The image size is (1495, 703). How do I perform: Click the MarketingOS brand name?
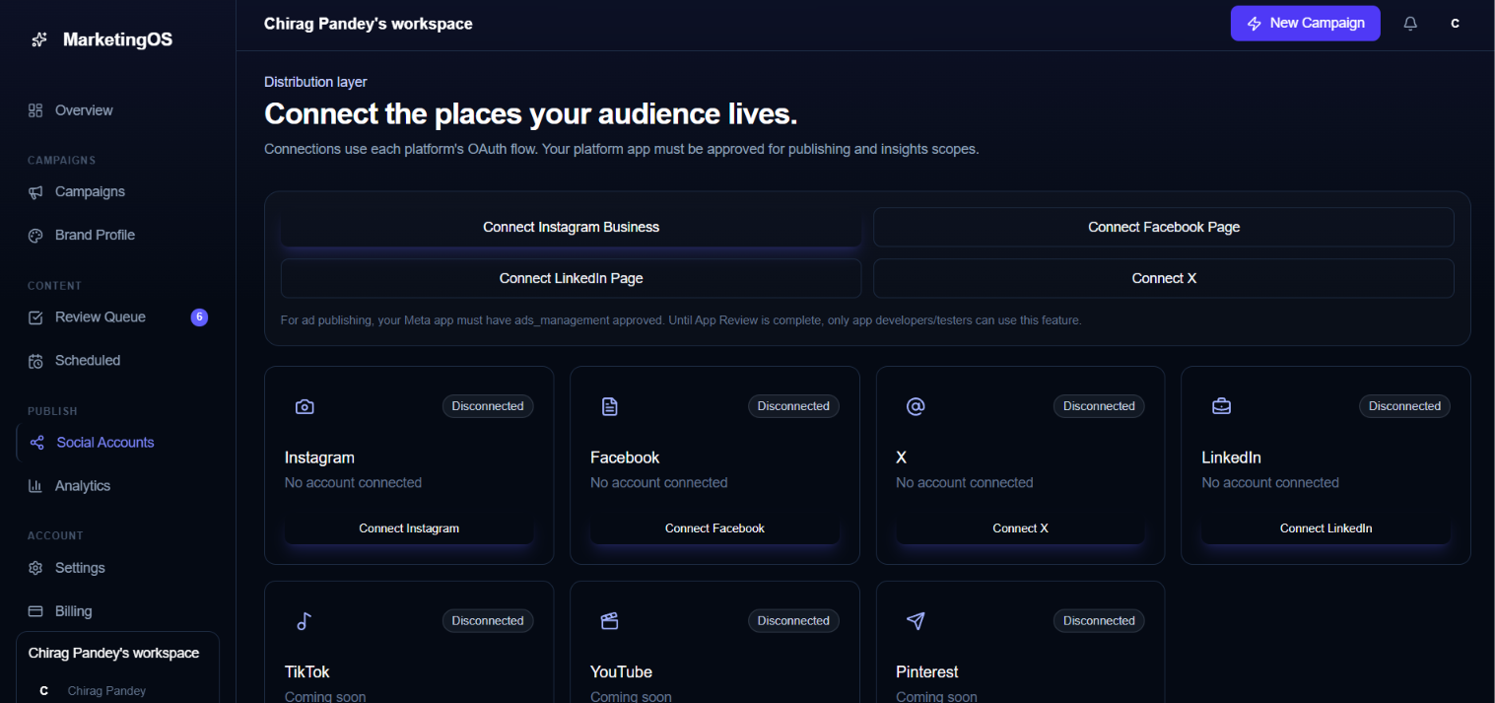click(x=117, y=40)
